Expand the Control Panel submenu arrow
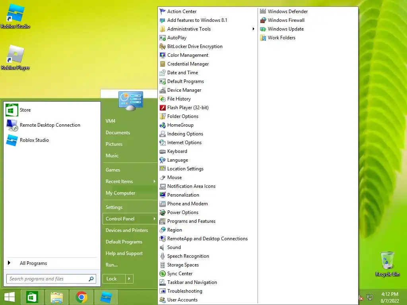This screenshot has width=407, height=305. (x=154, y=219)
